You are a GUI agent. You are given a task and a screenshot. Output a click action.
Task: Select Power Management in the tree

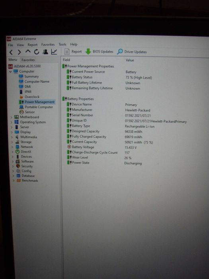pos(37,102)
